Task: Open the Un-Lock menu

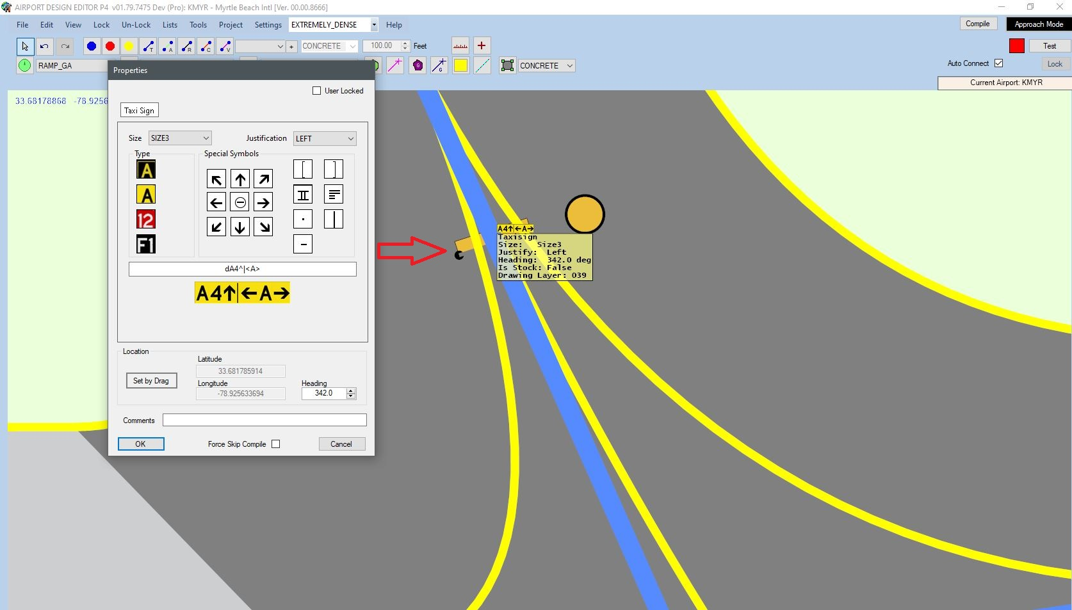Action: tap(136, 25)
